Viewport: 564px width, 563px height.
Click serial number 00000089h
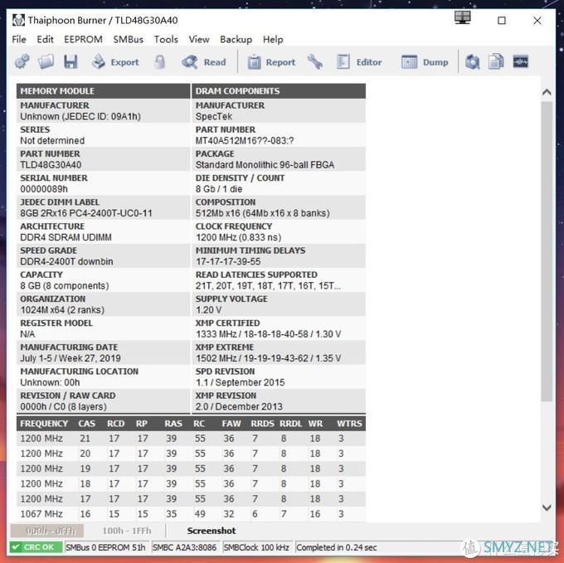pos(44,189)
